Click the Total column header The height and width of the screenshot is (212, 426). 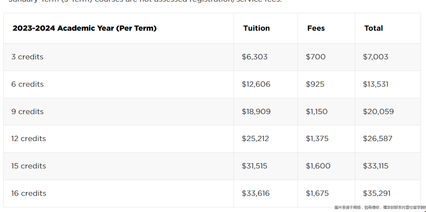[374, 28]
